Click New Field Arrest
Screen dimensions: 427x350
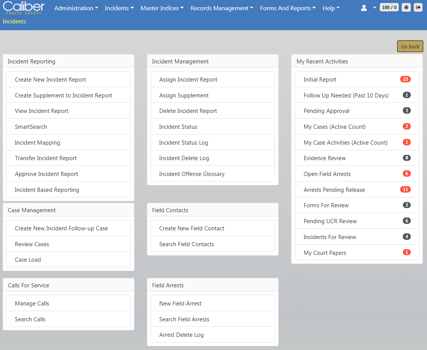(x=180, y=304)
